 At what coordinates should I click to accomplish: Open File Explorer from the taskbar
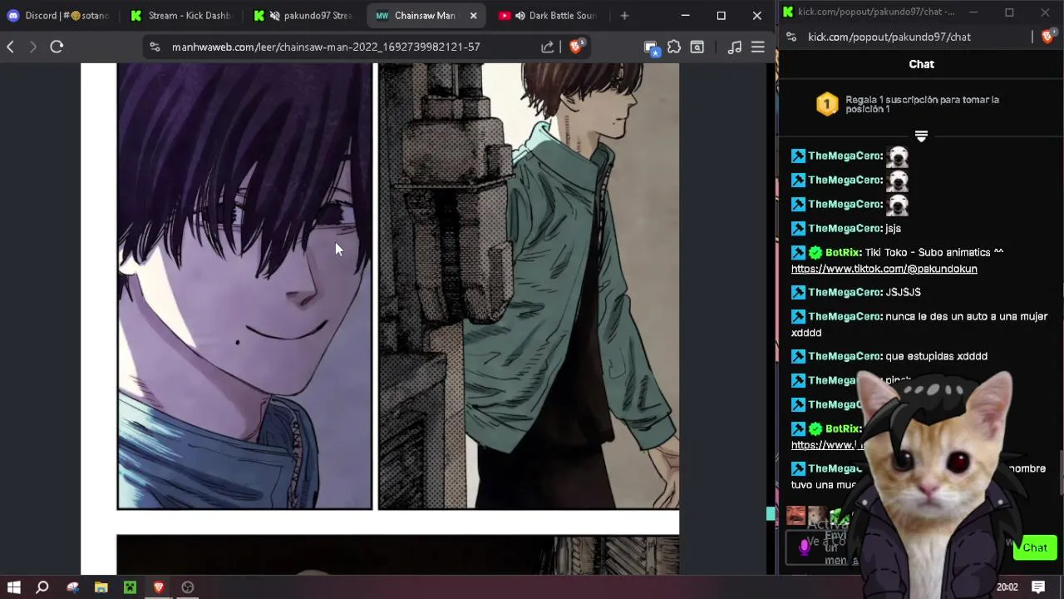[101, 587]
